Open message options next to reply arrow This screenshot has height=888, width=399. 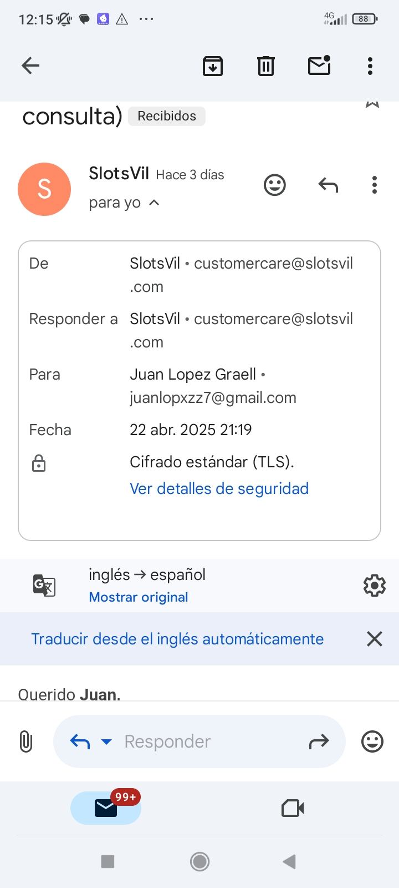[375, 185]
